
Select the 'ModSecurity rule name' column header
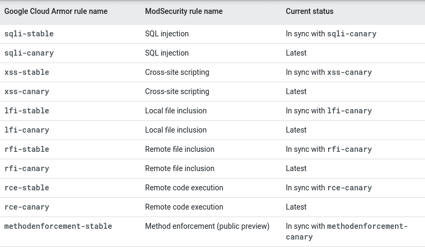coord(184,11)
